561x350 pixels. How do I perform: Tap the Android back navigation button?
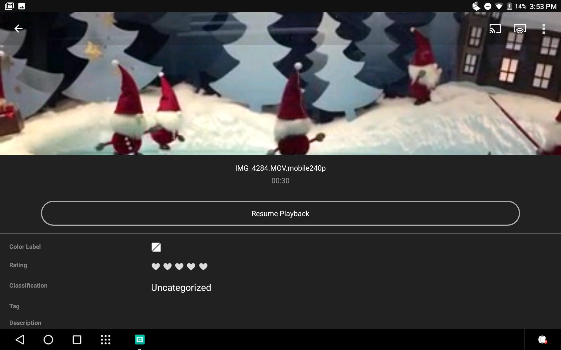click(20, 339)
